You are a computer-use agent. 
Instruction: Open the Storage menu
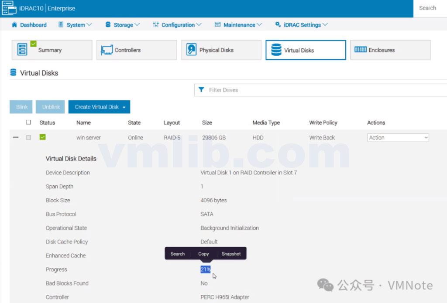click(x=123, y=25)
